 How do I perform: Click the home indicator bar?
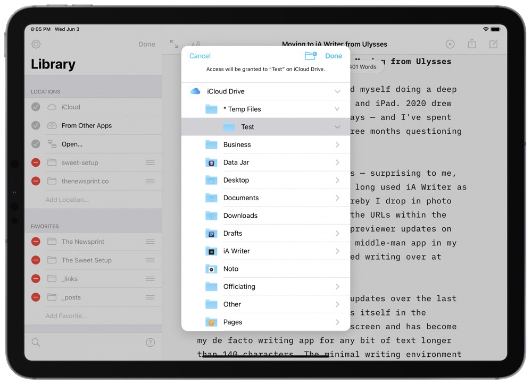pyautogui.click(x=265, y=356)
